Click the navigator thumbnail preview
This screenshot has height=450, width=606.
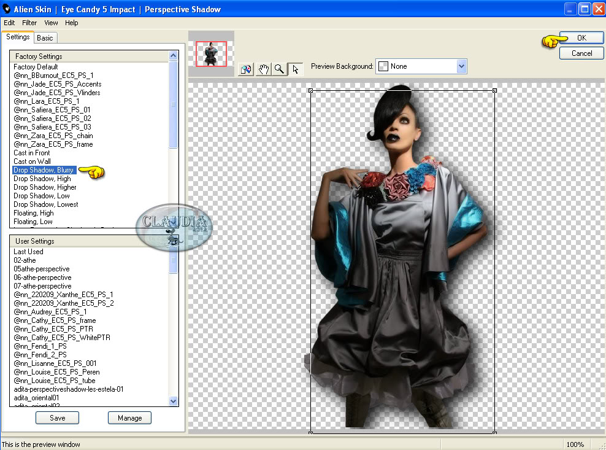click(x=211, y=54)
